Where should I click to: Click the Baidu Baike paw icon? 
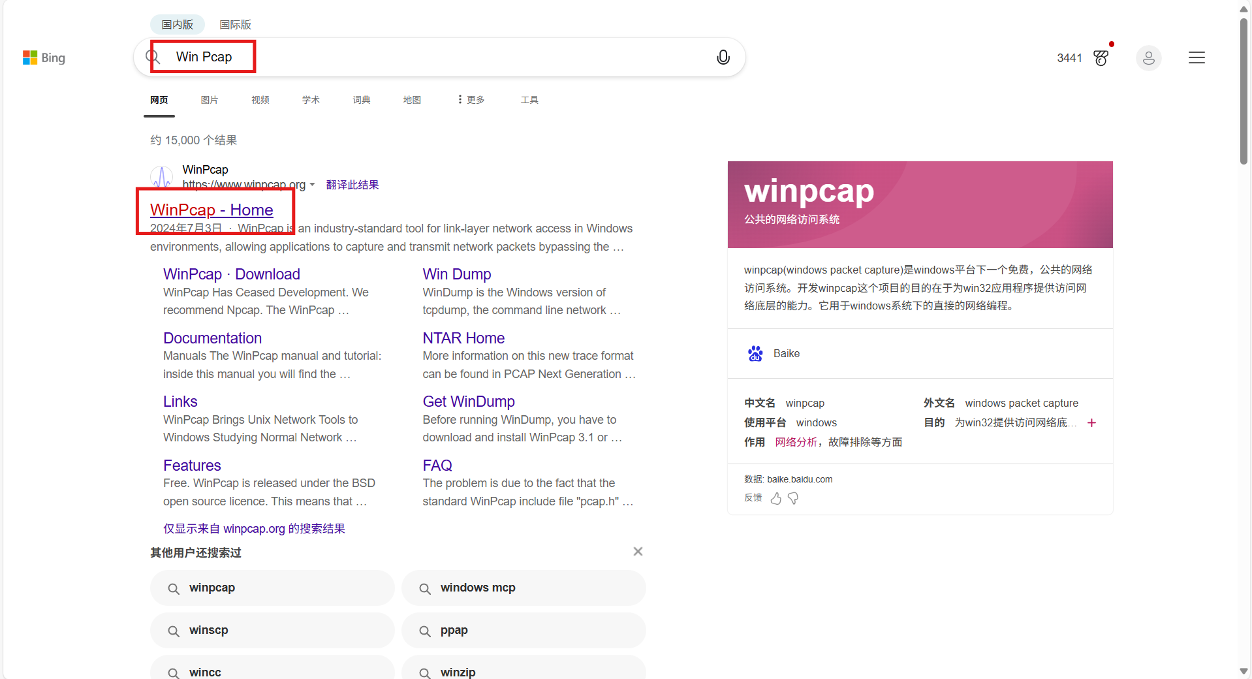[755, 353]
